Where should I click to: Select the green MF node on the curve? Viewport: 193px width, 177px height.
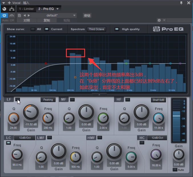(x=126, y=63)
